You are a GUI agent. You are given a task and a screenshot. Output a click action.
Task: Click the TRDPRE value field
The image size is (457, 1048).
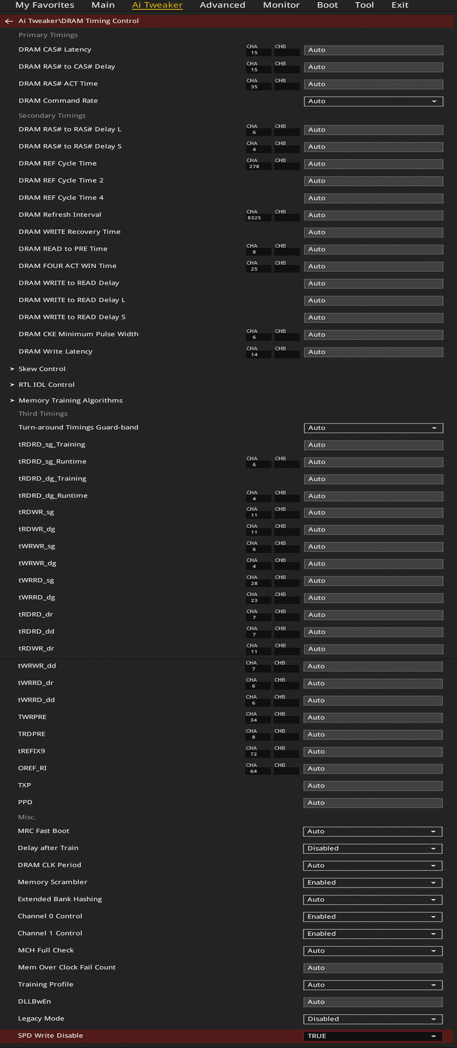click(372, 735)
